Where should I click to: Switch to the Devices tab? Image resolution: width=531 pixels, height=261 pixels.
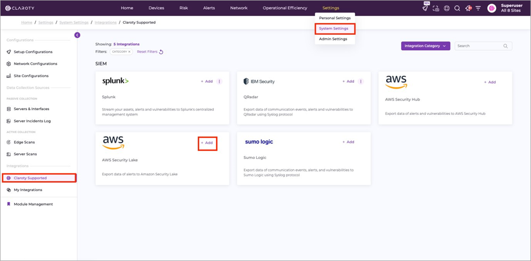tap(156, 8)
